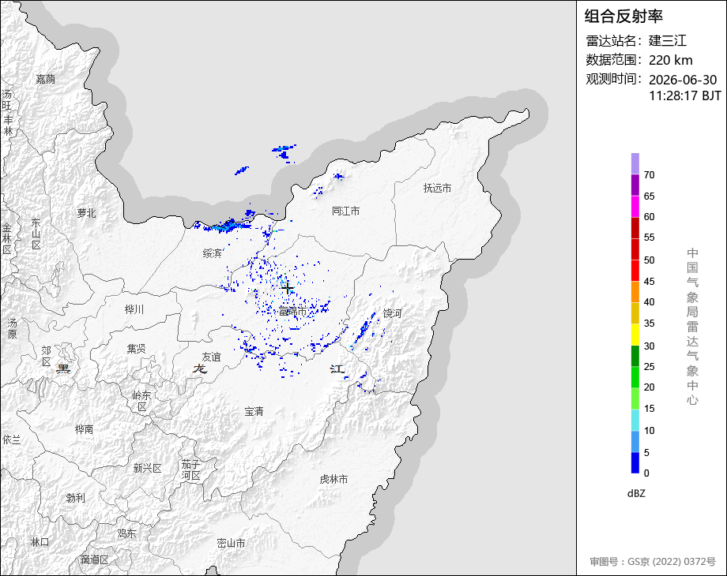Click the blue 0-5 dBZ swatch
The width and height of the screenshot is (727, 576).
635,462
